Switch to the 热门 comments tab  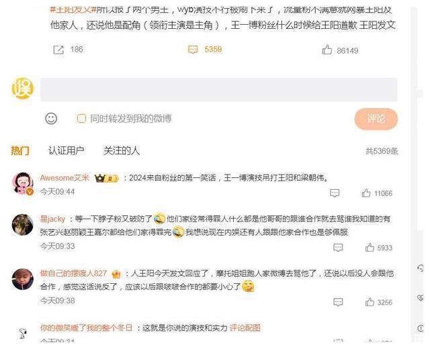[x=20, y=150]
